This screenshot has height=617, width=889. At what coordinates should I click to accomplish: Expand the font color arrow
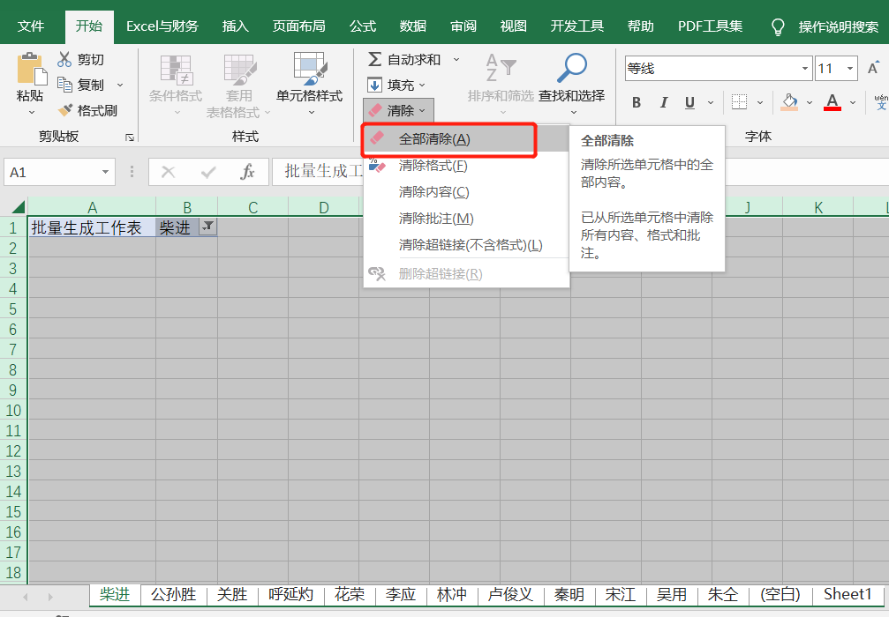(853, 102)
